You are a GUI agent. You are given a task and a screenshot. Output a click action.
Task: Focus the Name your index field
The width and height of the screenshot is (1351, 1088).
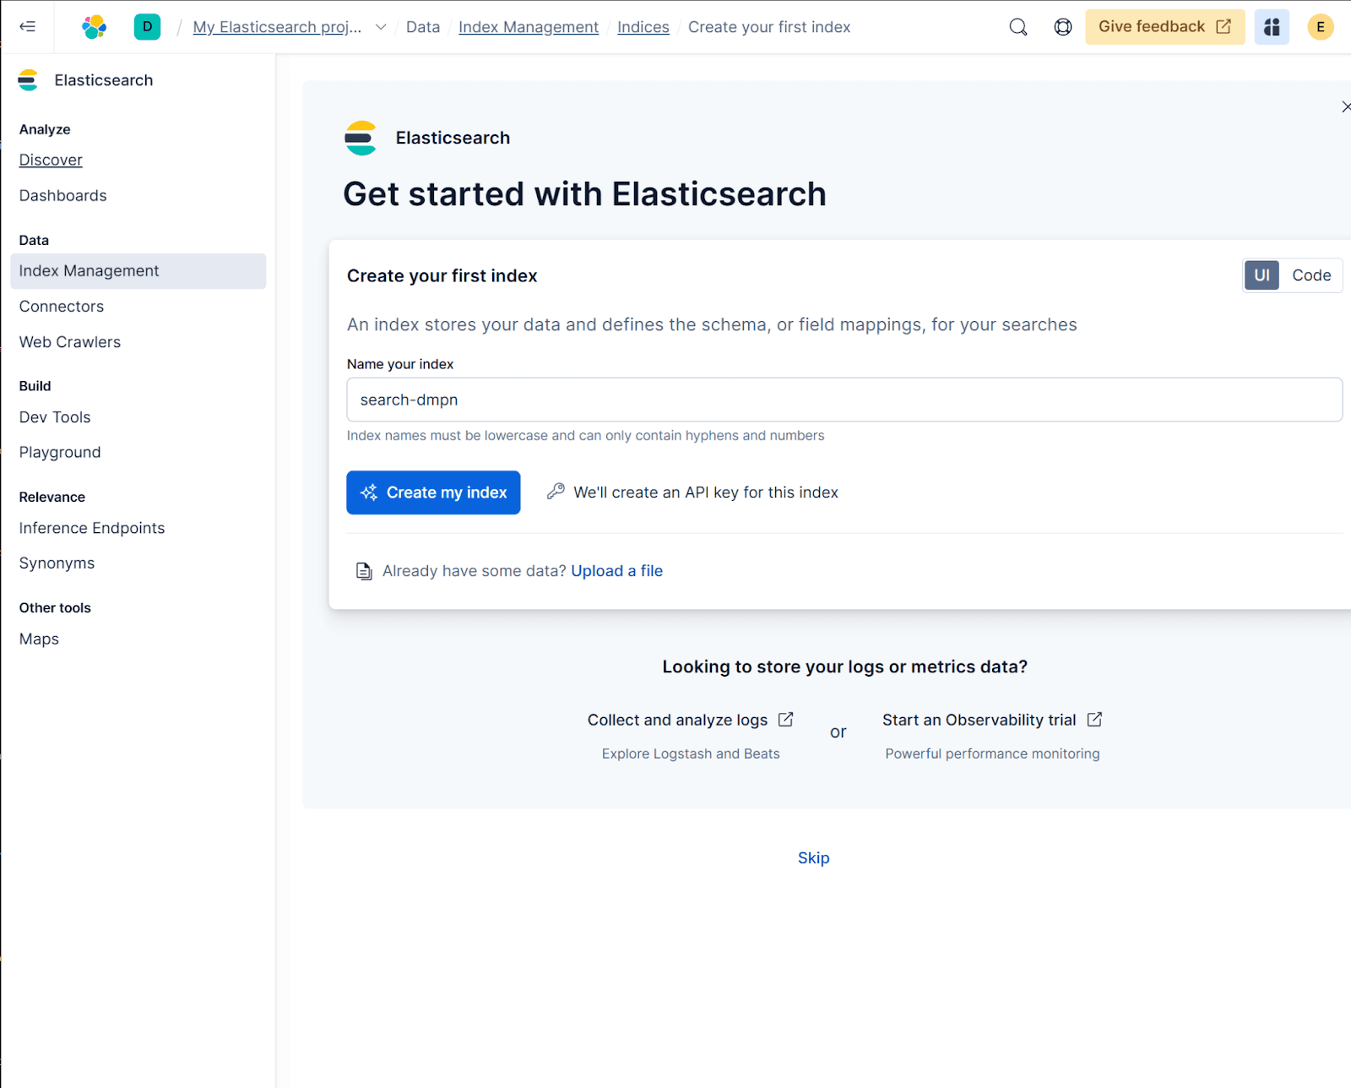tap(844, 400)
